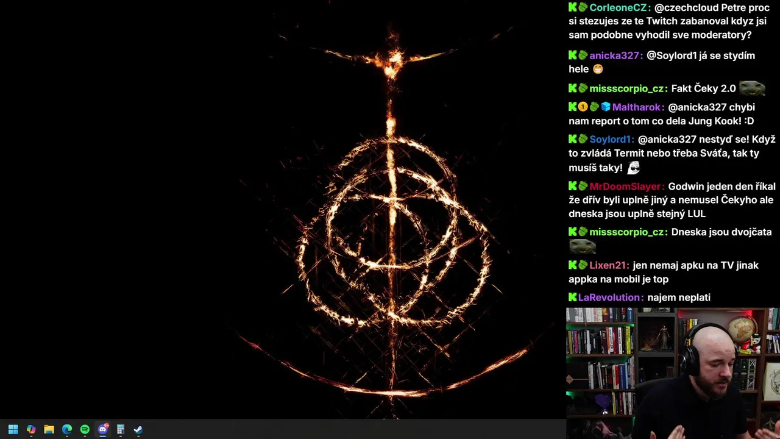Click the blue cube badge beside Maltharok
The image size is (780, 439).
point(605,107)
